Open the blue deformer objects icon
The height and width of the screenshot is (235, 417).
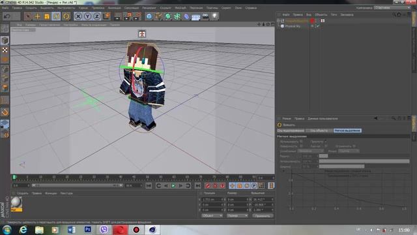(187, 16)
